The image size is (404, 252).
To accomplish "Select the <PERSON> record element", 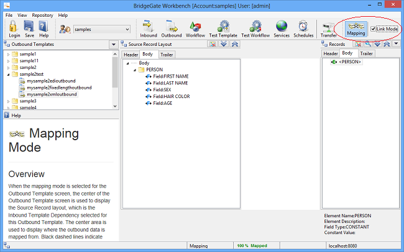I will [350, 62].
